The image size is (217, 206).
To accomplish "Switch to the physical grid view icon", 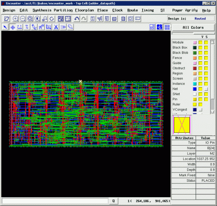I will 167,27.
